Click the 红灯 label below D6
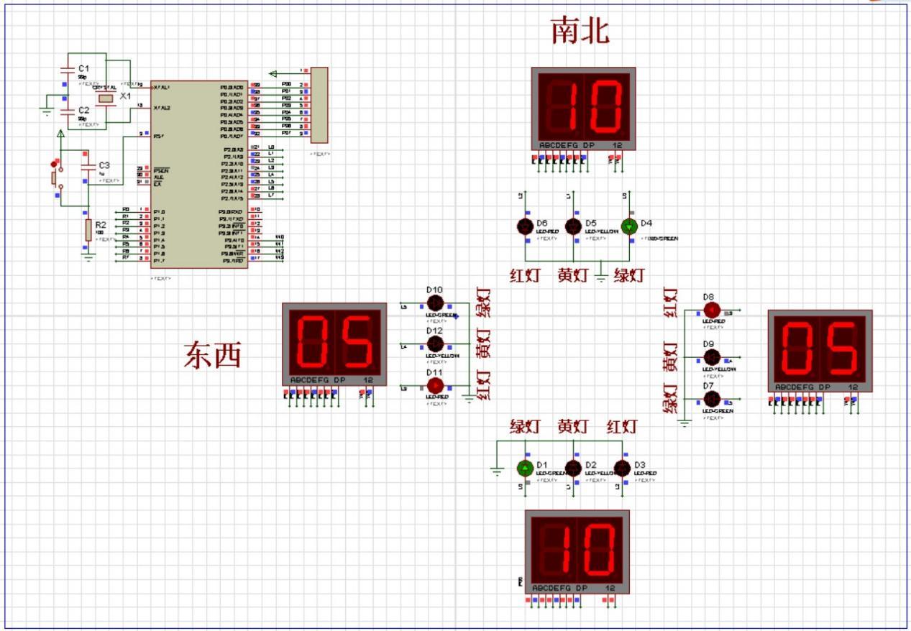911x631 pixels. coord(525,275)
